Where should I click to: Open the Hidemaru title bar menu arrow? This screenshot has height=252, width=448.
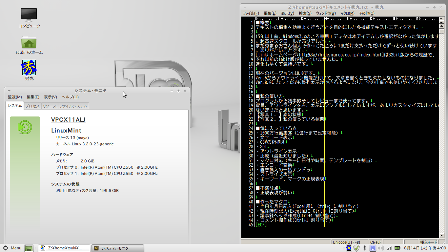pos(245,7)
